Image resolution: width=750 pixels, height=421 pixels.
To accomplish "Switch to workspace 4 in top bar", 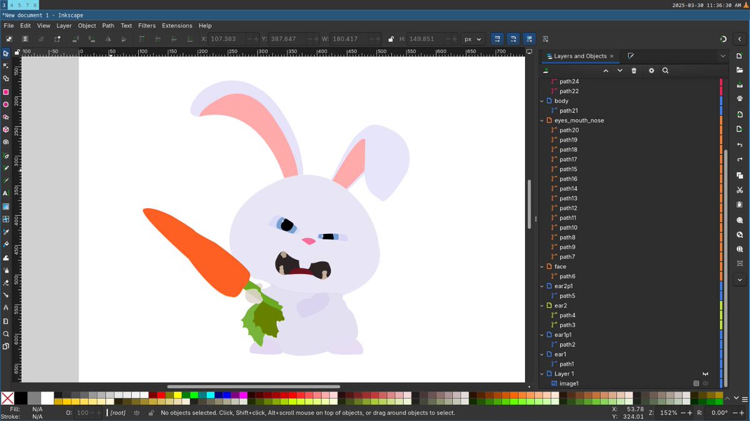I will 12,5.
